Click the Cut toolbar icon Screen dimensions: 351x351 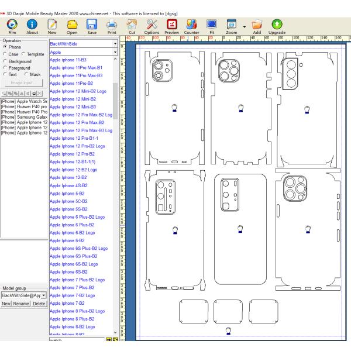pyautogui.click(x=132, y=23)
